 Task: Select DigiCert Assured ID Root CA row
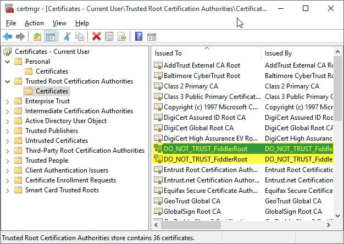(243, 118)
